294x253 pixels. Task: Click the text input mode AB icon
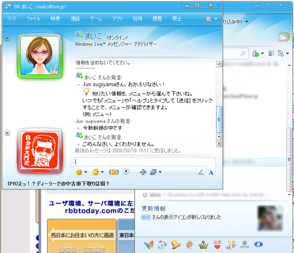(143, 172)
